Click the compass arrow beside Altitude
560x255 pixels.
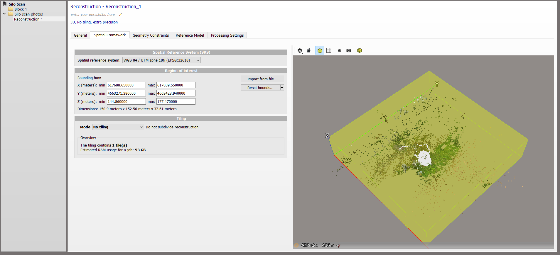pyautogui.click(x=338, y=246)
